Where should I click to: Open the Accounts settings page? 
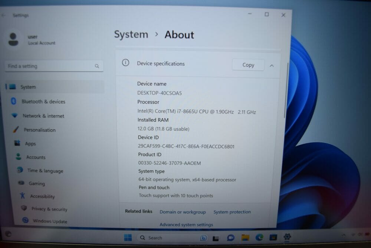click(36, 157)
